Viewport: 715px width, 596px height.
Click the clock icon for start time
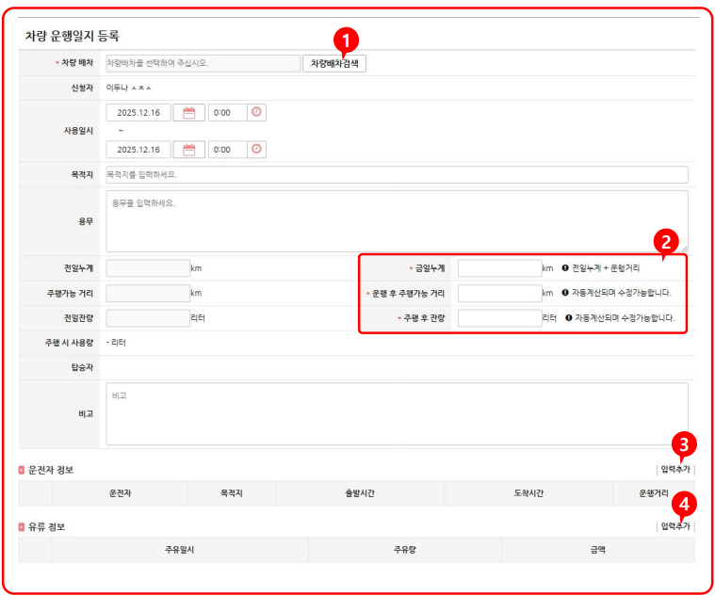(256, 113)
